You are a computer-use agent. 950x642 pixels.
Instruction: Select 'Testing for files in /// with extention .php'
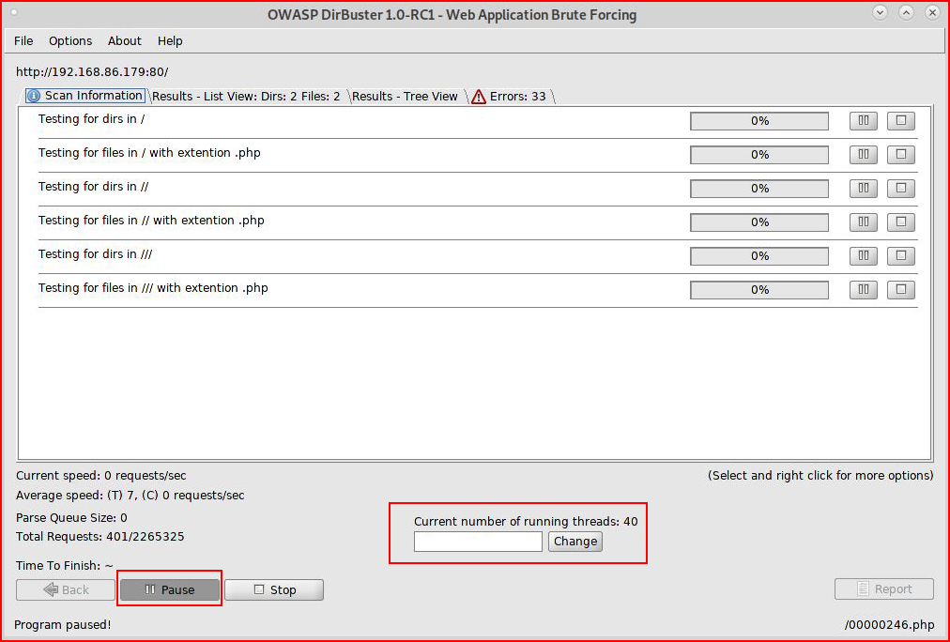tap(153, 288)
